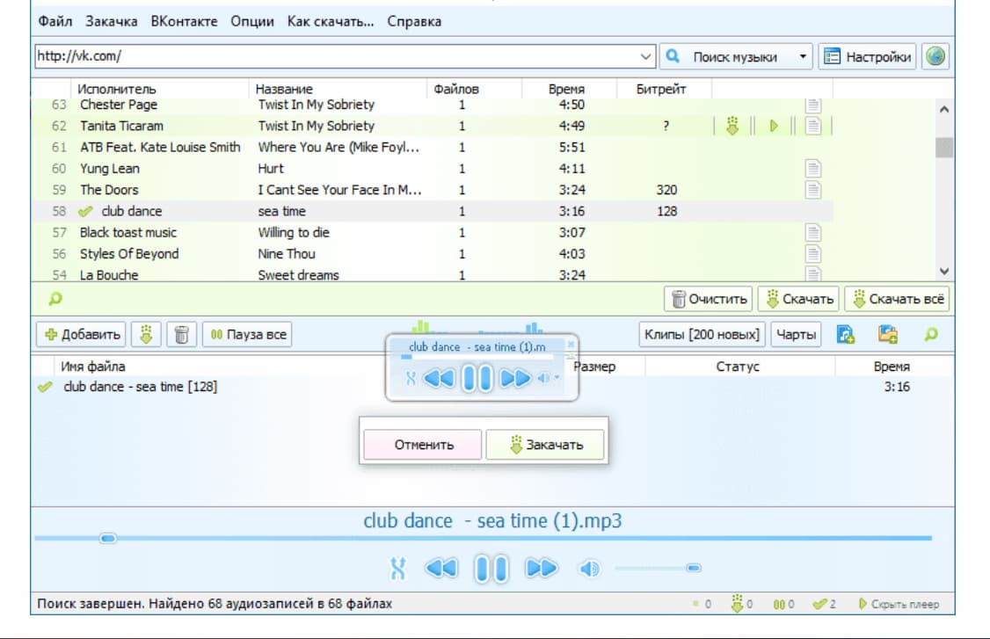The height and width of the screenshot is (639, 990).
Task: Toggle the checkmark on the club dance row
Action: [x=85, y=211]
